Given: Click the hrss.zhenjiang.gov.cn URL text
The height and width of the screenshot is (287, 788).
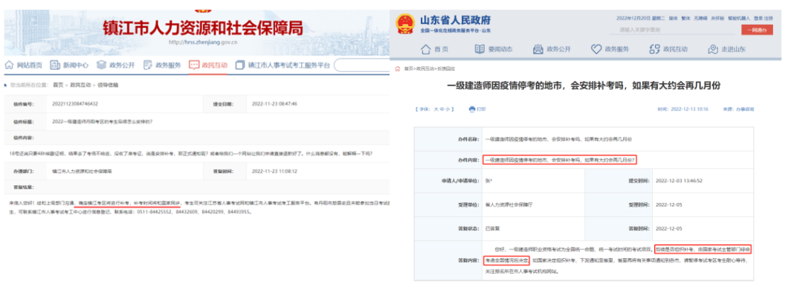Looking at the screenshot, I should (x=203, y=42).
